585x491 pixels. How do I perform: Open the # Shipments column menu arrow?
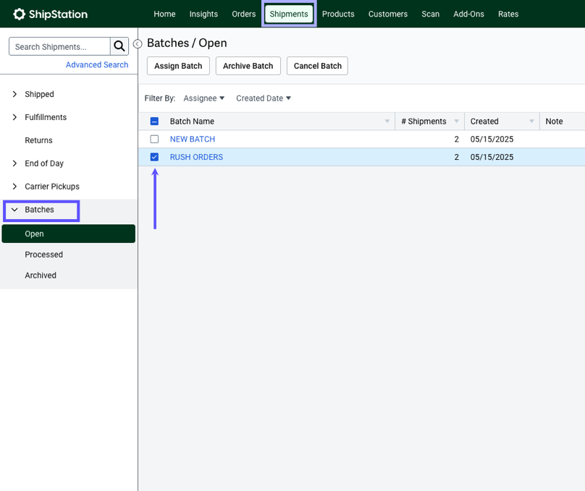[x=457, y=121]
